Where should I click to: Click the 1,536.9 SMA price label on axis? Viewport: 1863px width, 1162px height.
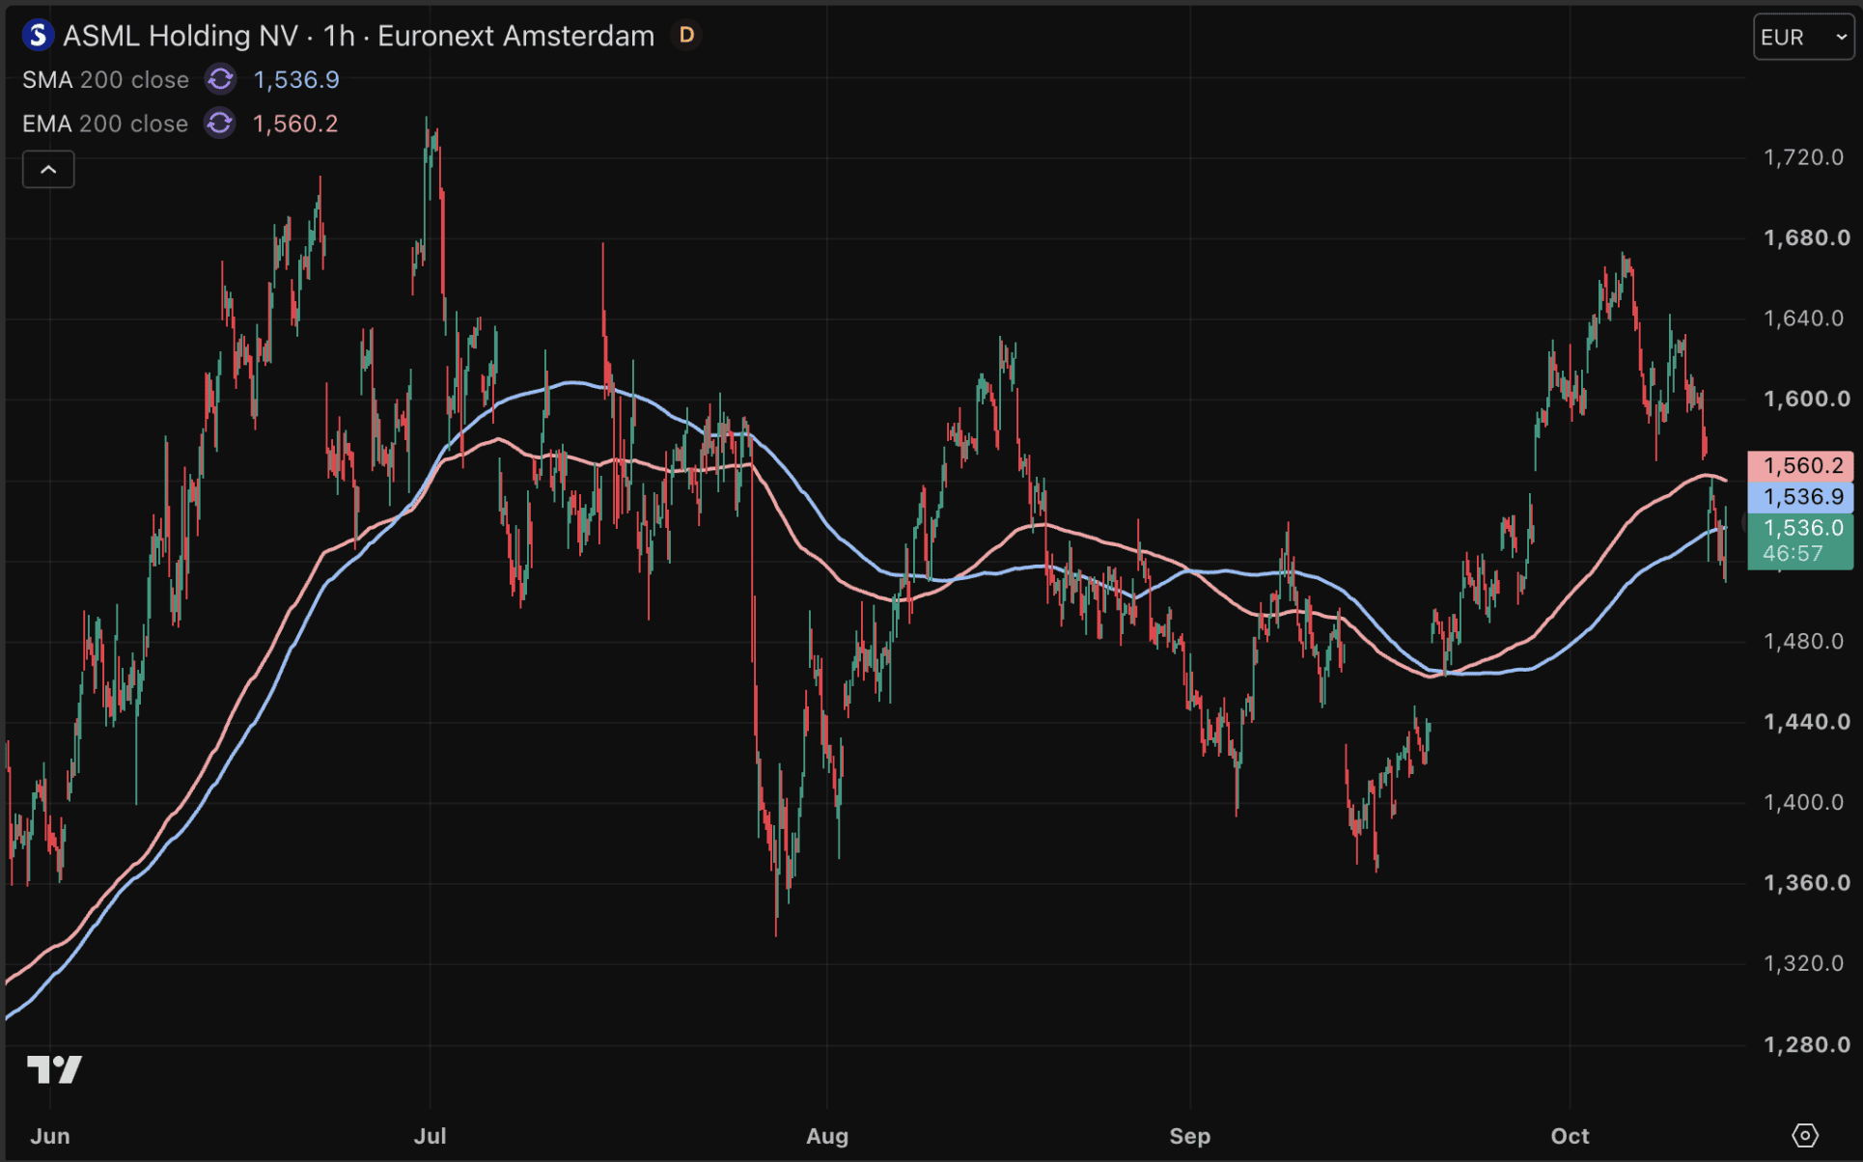[x=1801, y=497]
